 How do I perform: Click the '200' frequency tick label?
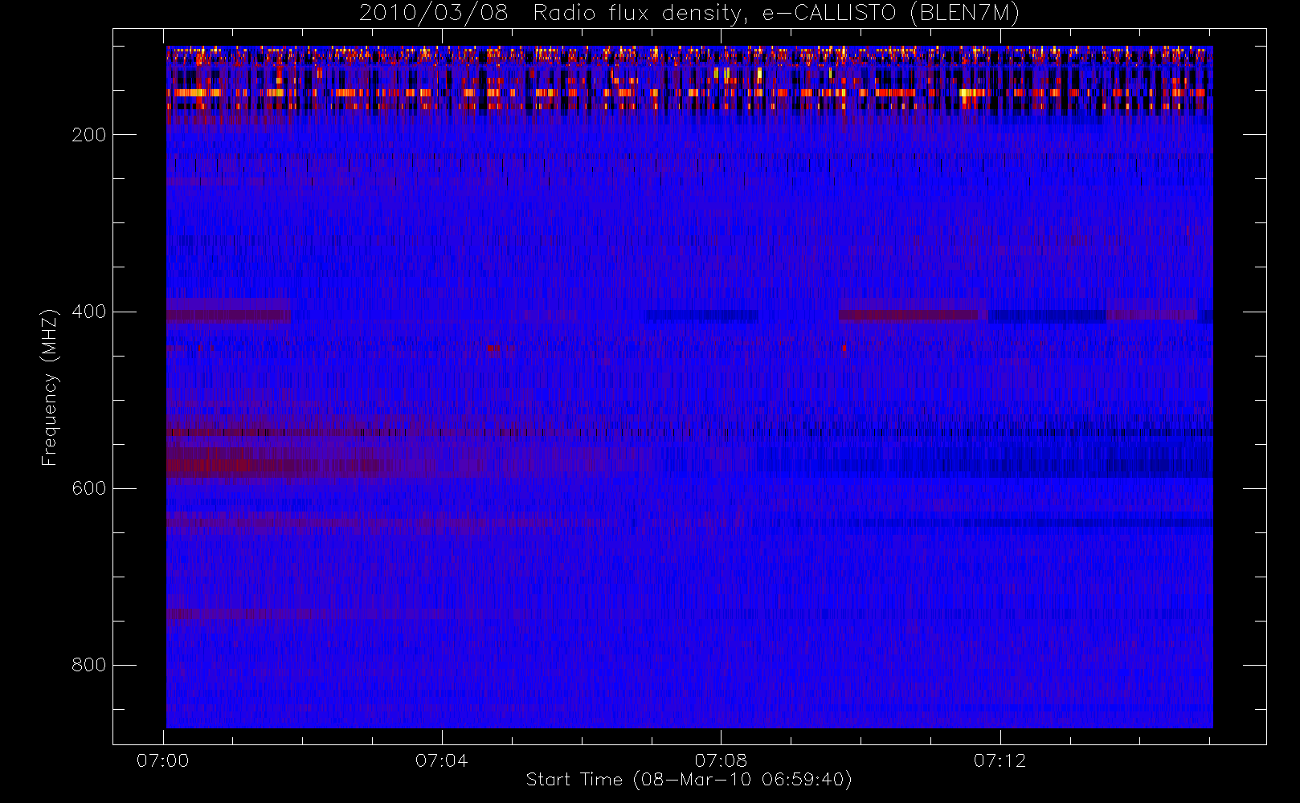(88, 135)
